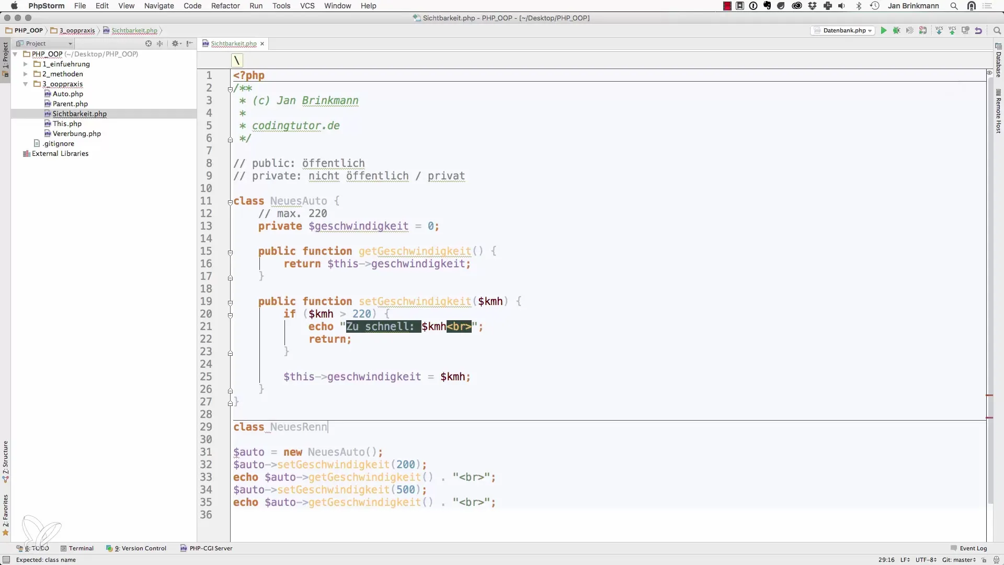
Task: Open the Refactor menu
Action: [x=225, y=6]
